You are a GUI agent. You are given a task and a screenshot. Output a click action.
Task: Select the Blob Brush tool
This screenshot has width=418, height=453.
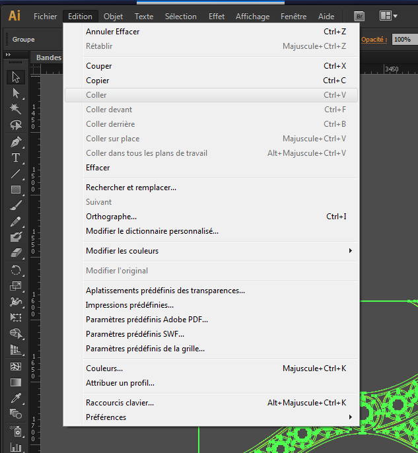click(16, 237)
